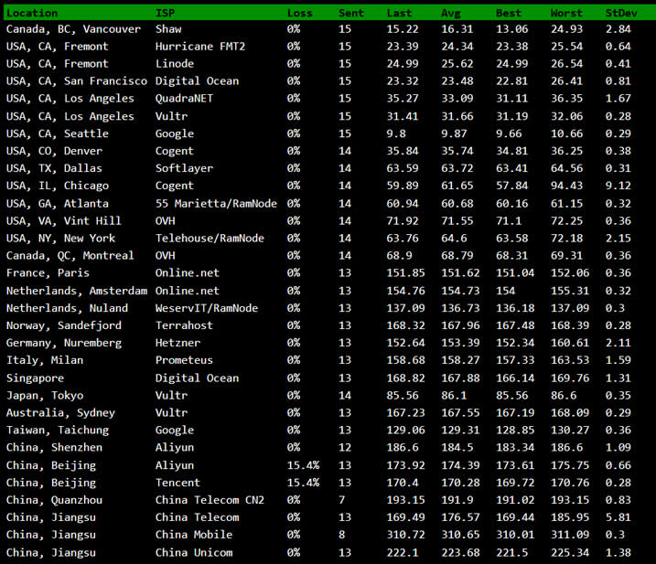Click 'China, Shenzhen' location text

54,448
